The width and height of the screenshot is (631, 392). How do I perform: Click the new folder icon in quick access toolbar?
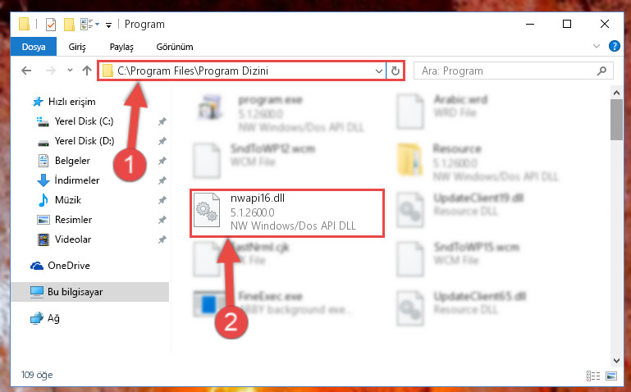pyautogui.click(x=69, y=25)
